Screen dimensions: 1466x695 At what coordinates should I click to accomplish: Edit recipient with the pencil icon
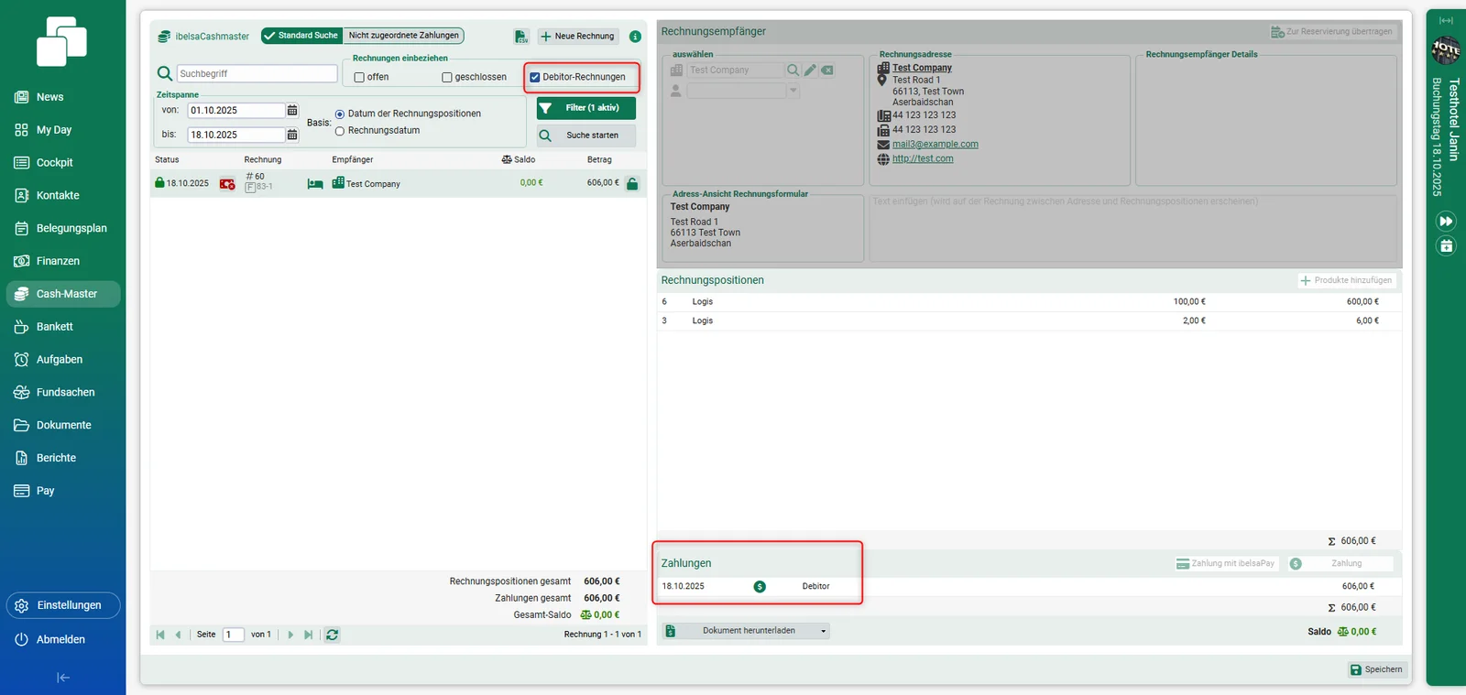(810, 70)
